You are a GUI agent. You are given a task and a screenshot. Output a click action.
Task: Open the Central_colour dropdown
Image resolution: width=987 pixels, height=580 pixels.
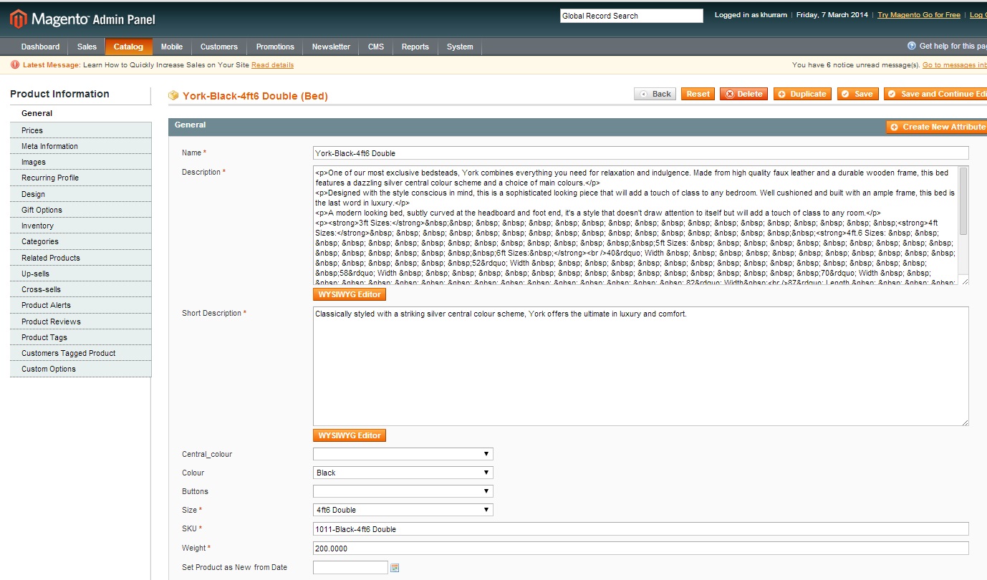[403, 454]
